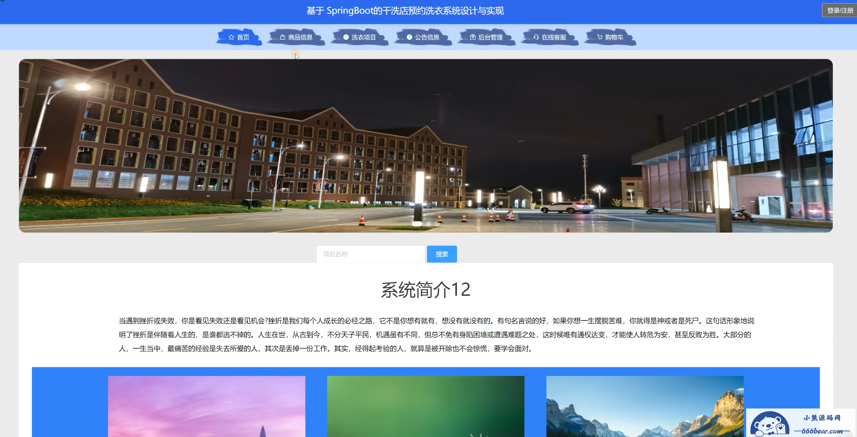Select the second carousel indicator dot

click(429, 224)
